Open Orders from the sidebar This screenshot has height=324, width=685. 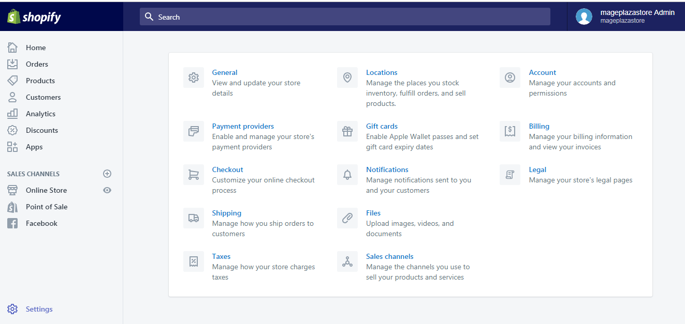36,64
